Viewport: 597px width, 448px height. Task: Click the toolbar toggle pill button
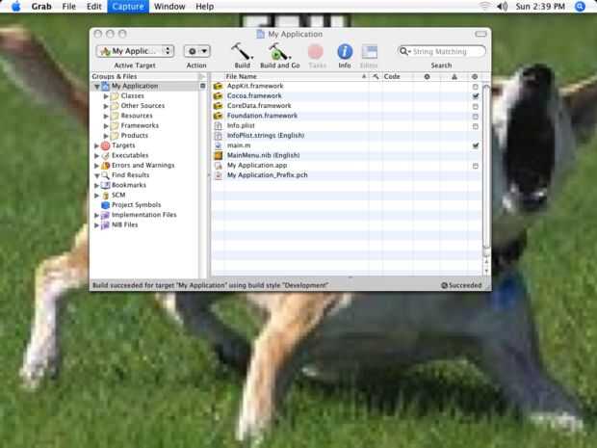click(480, 34)
